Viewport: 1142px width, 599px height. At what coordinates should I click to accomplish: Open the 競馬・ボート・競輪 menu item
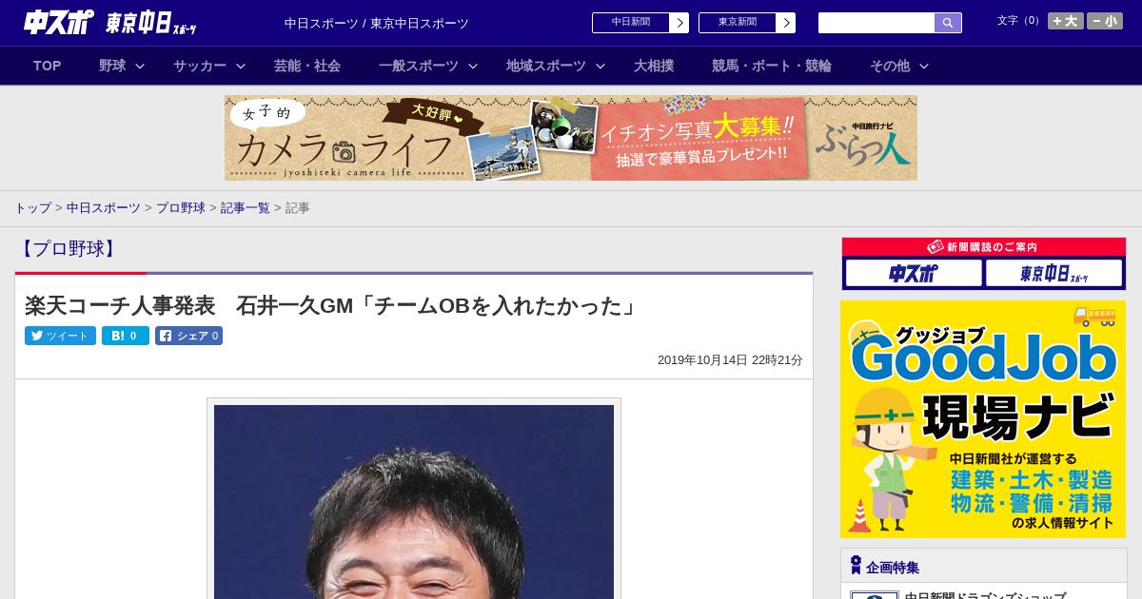(772, 66)
